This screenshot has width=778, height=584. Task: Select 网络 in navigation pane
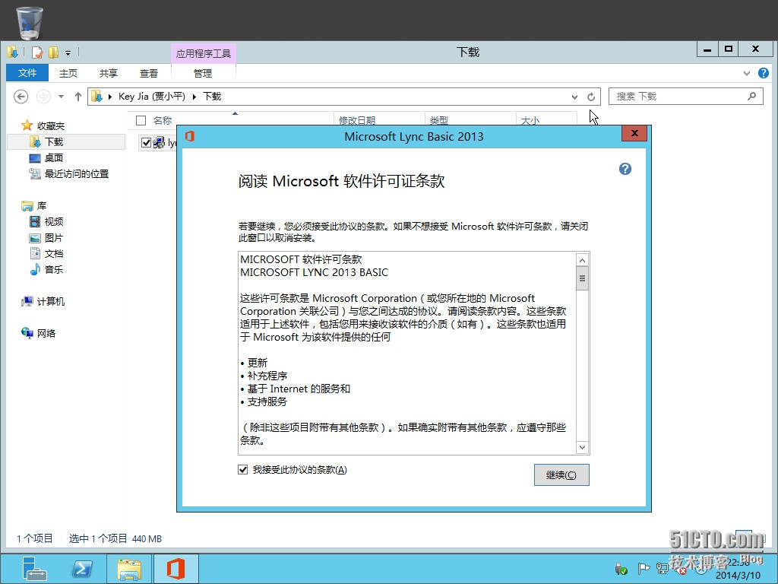46,333
